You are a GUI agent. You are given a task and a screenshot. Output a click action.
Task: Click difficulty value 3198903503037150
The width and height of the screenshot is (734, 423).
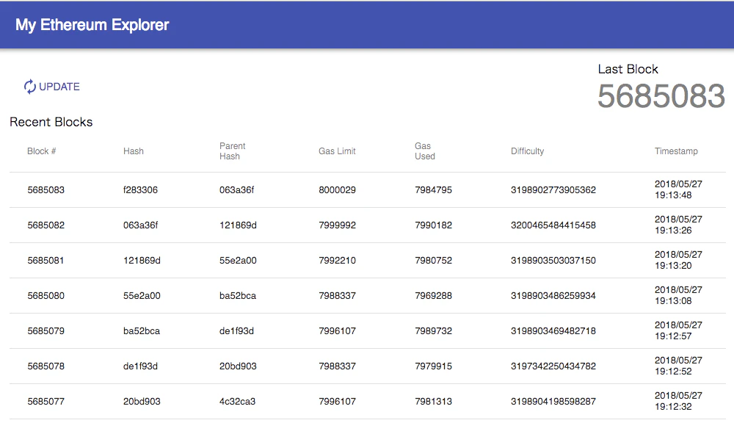click(553, 260)
